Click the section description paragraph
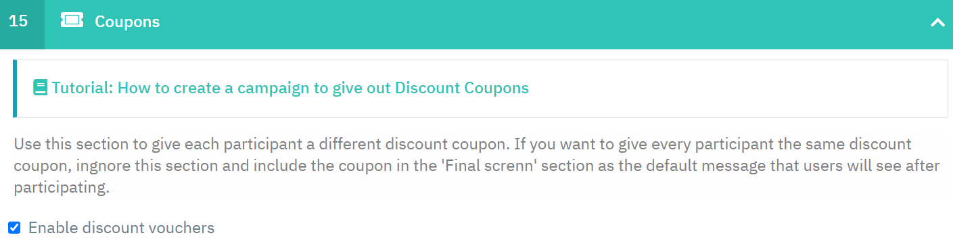953x246 pixels. (476, 166)
